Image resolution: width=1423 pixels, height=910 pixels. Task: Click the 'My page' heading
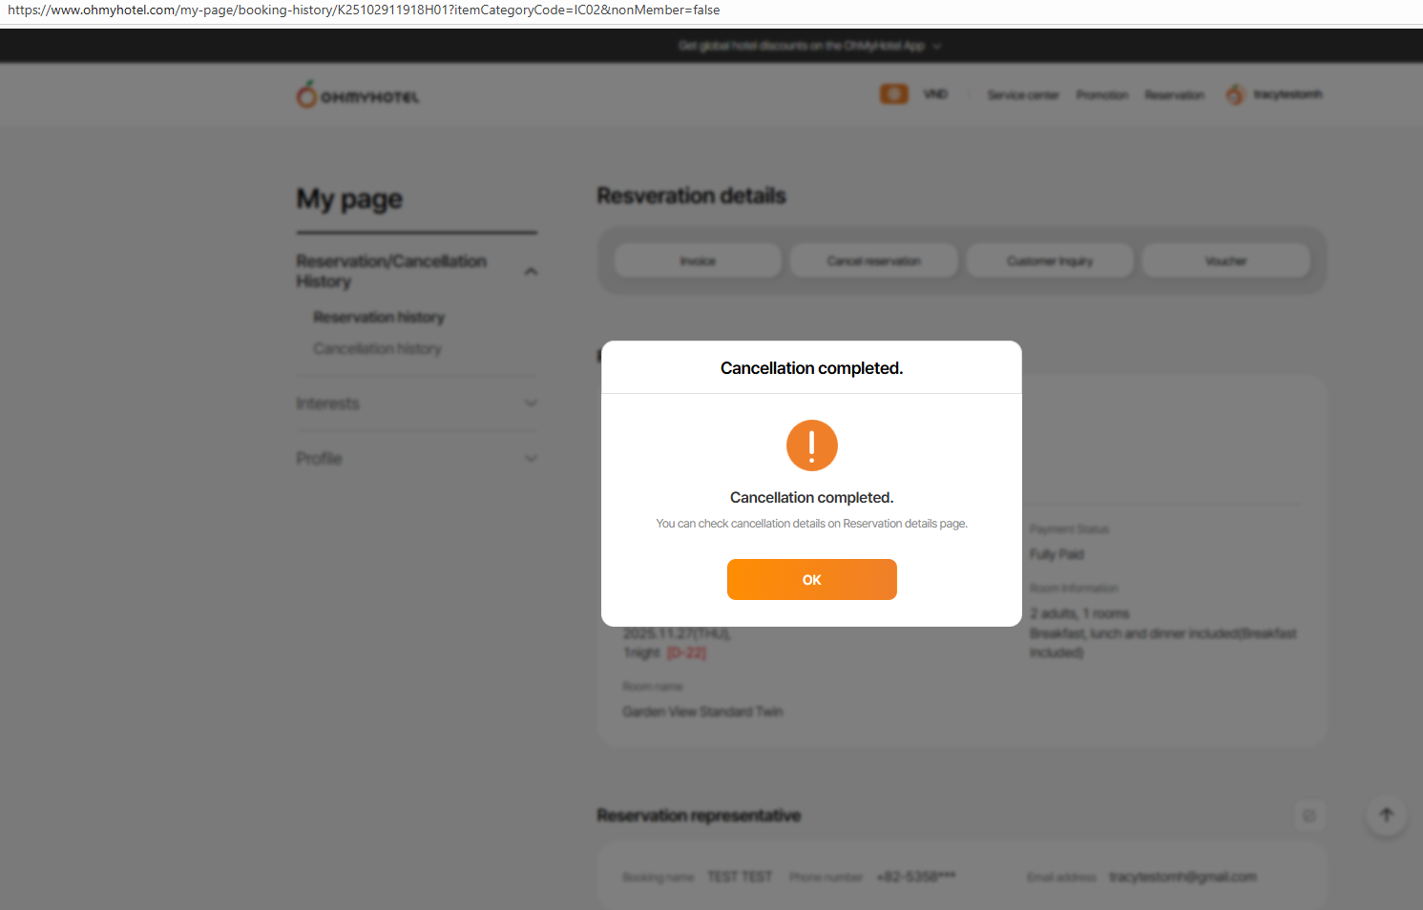click(x=349, y=199)
